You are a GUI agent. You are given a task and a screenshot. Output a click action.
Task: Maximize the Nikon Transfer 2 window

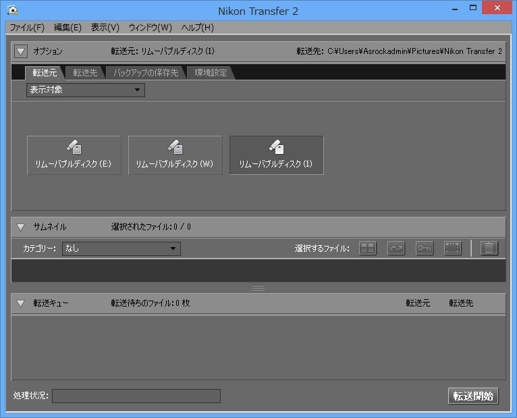pos(473,8)
